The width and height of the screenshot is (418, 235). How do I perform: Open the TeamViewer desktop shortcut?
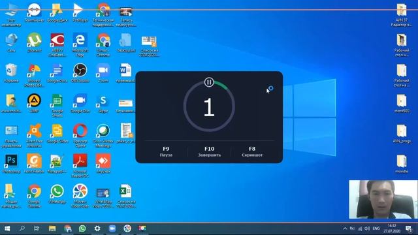click(34, 12)
